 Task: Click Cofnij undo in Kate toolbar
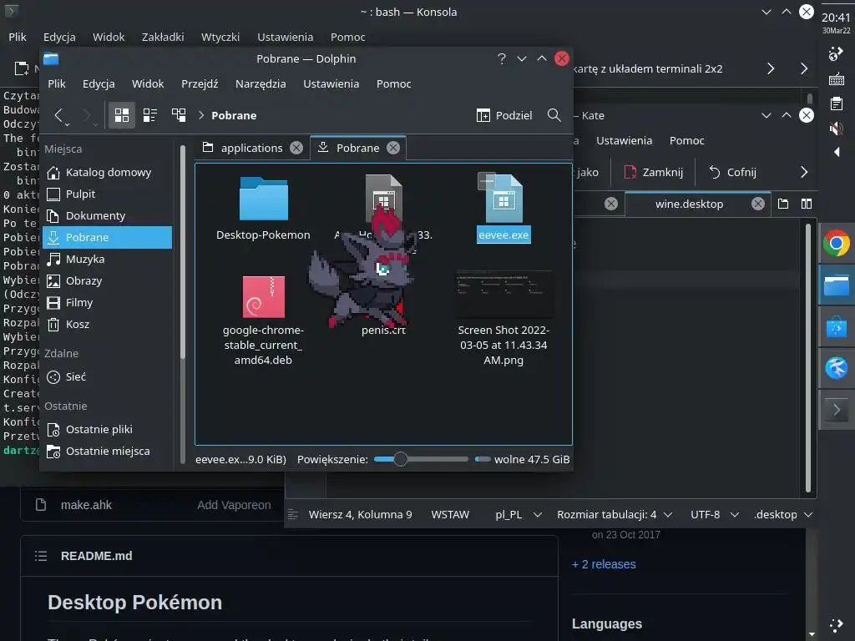pyautogui.click(x=732, y=172)
